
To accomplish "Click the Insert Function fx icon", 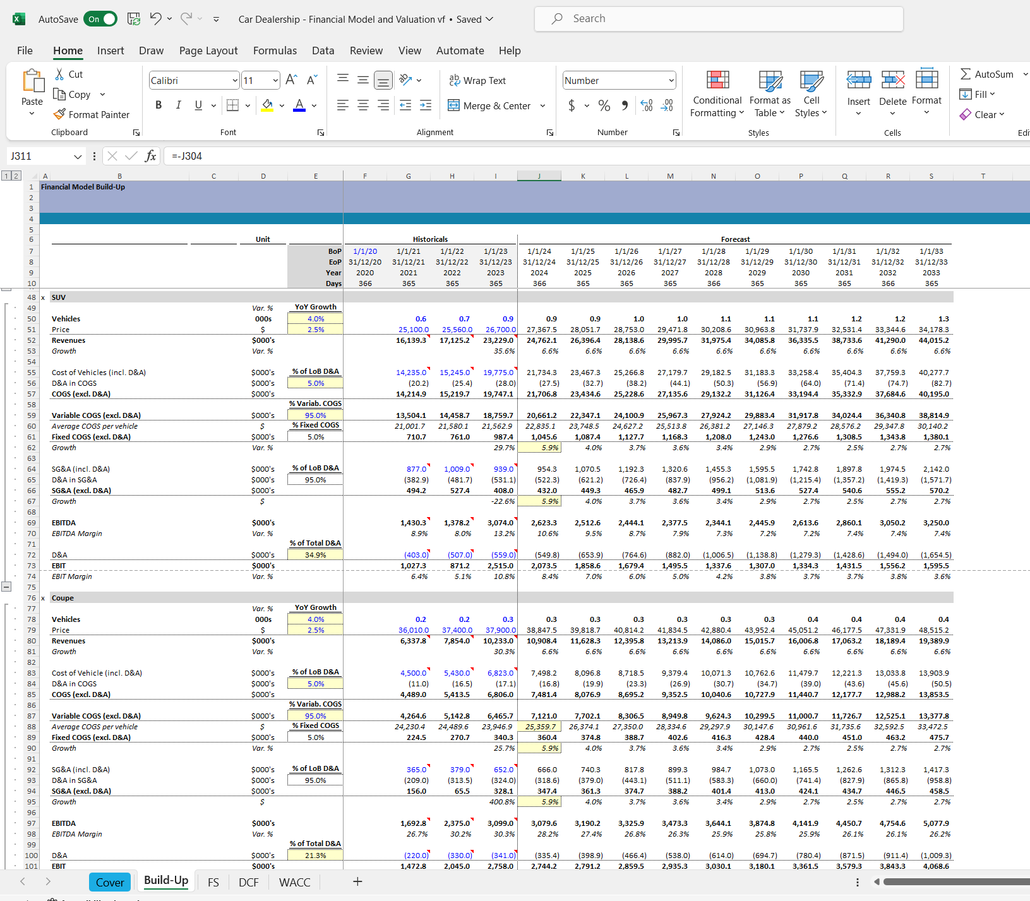I will pos(150,156).
